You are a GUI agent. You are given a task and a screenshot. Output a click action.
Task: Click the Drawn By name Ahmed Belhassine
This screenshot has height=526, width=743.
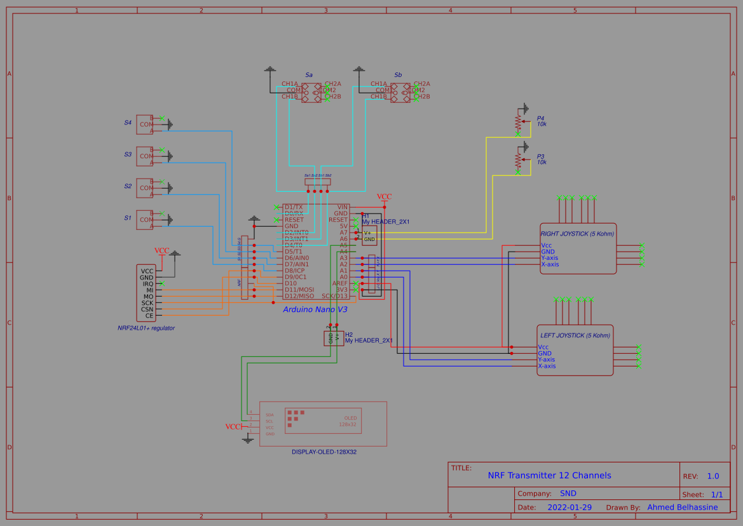click(683, 507)
